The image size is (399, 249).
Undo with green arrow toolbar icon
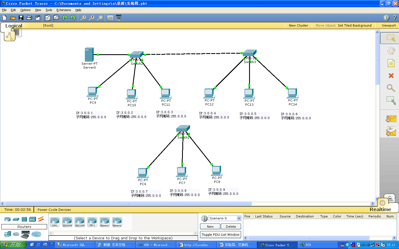click(65, 18)
